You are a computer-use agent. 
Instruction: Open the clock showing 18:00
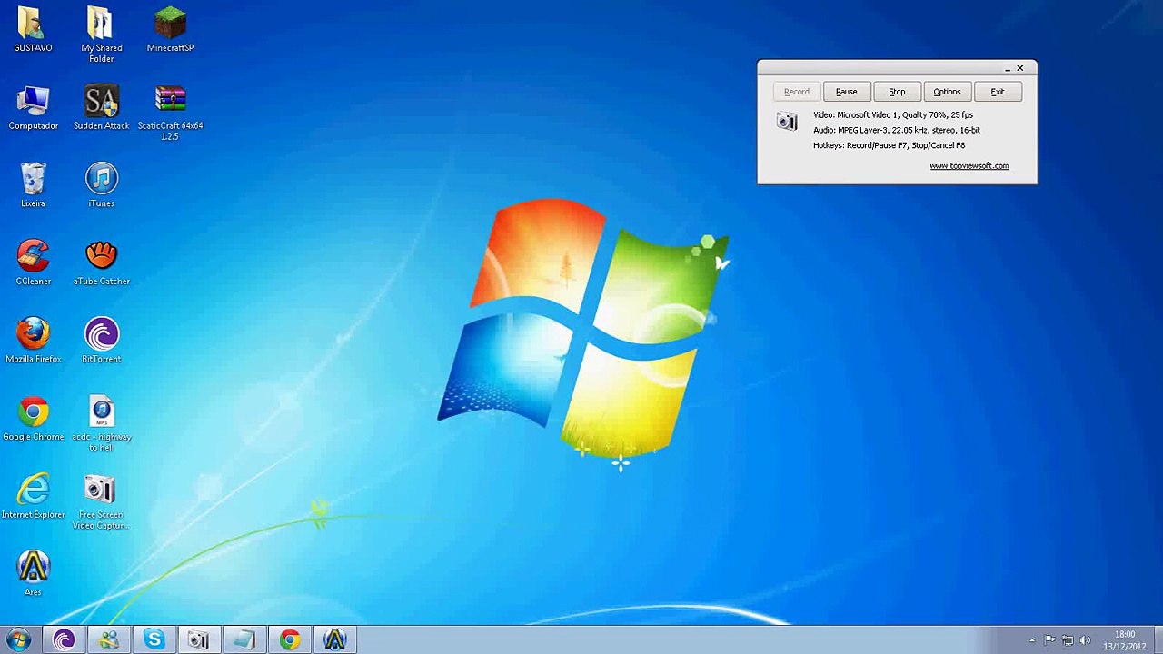[x=1125, y=640]
